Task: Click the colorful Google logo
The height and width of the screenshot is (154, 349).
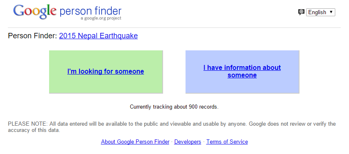Action: [x=35, y=11]
